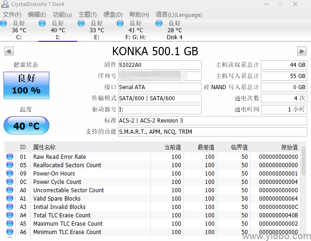
Task: Click the power-on count value 4 次
Action: (284, 98)
